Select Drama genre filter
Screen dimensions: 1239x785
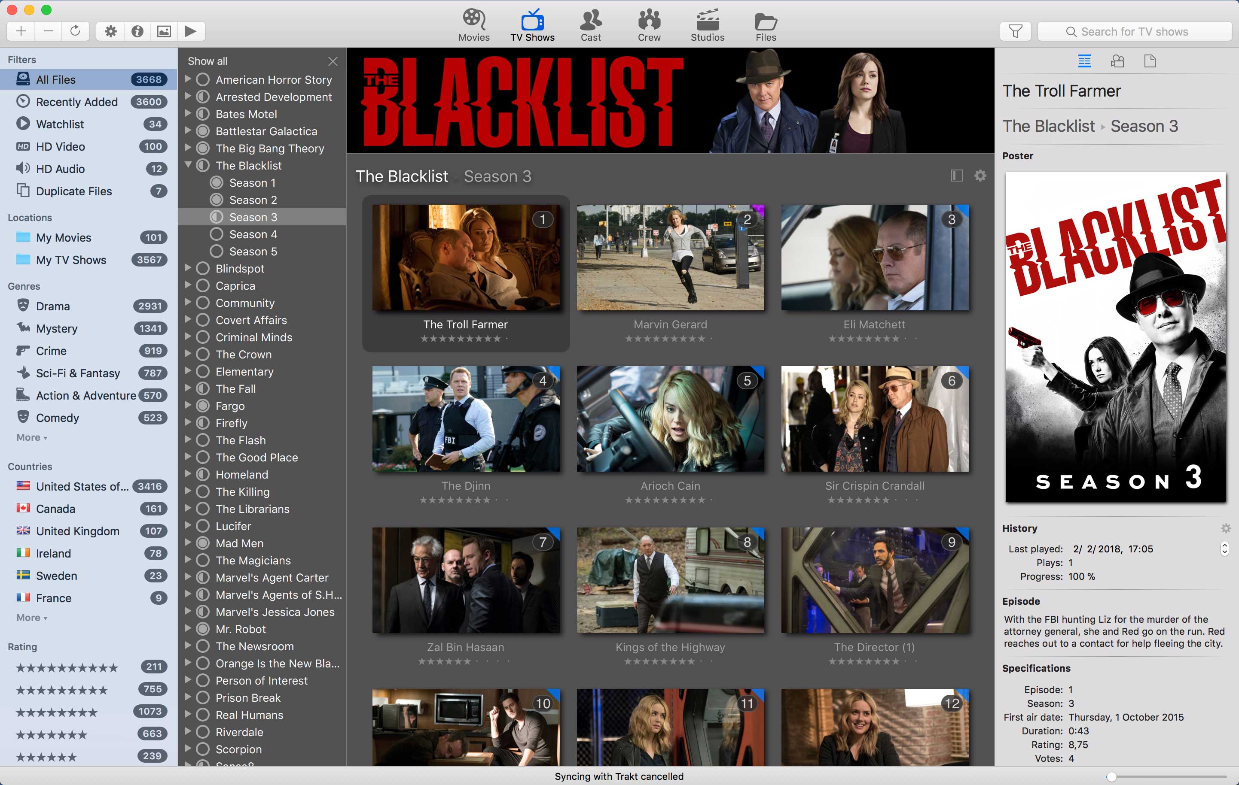52,307
